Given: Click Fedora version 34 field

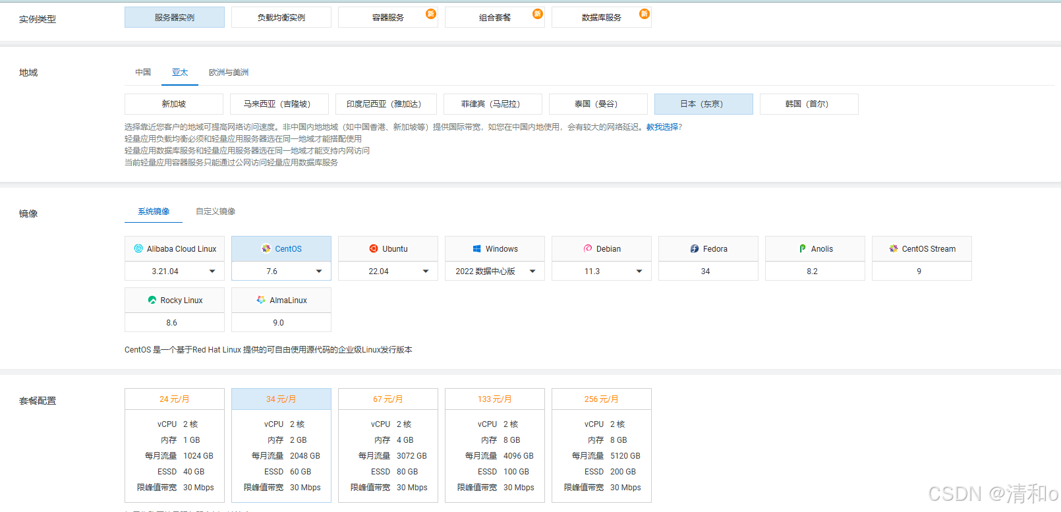Looking at the screenshot, I should 708,271.
